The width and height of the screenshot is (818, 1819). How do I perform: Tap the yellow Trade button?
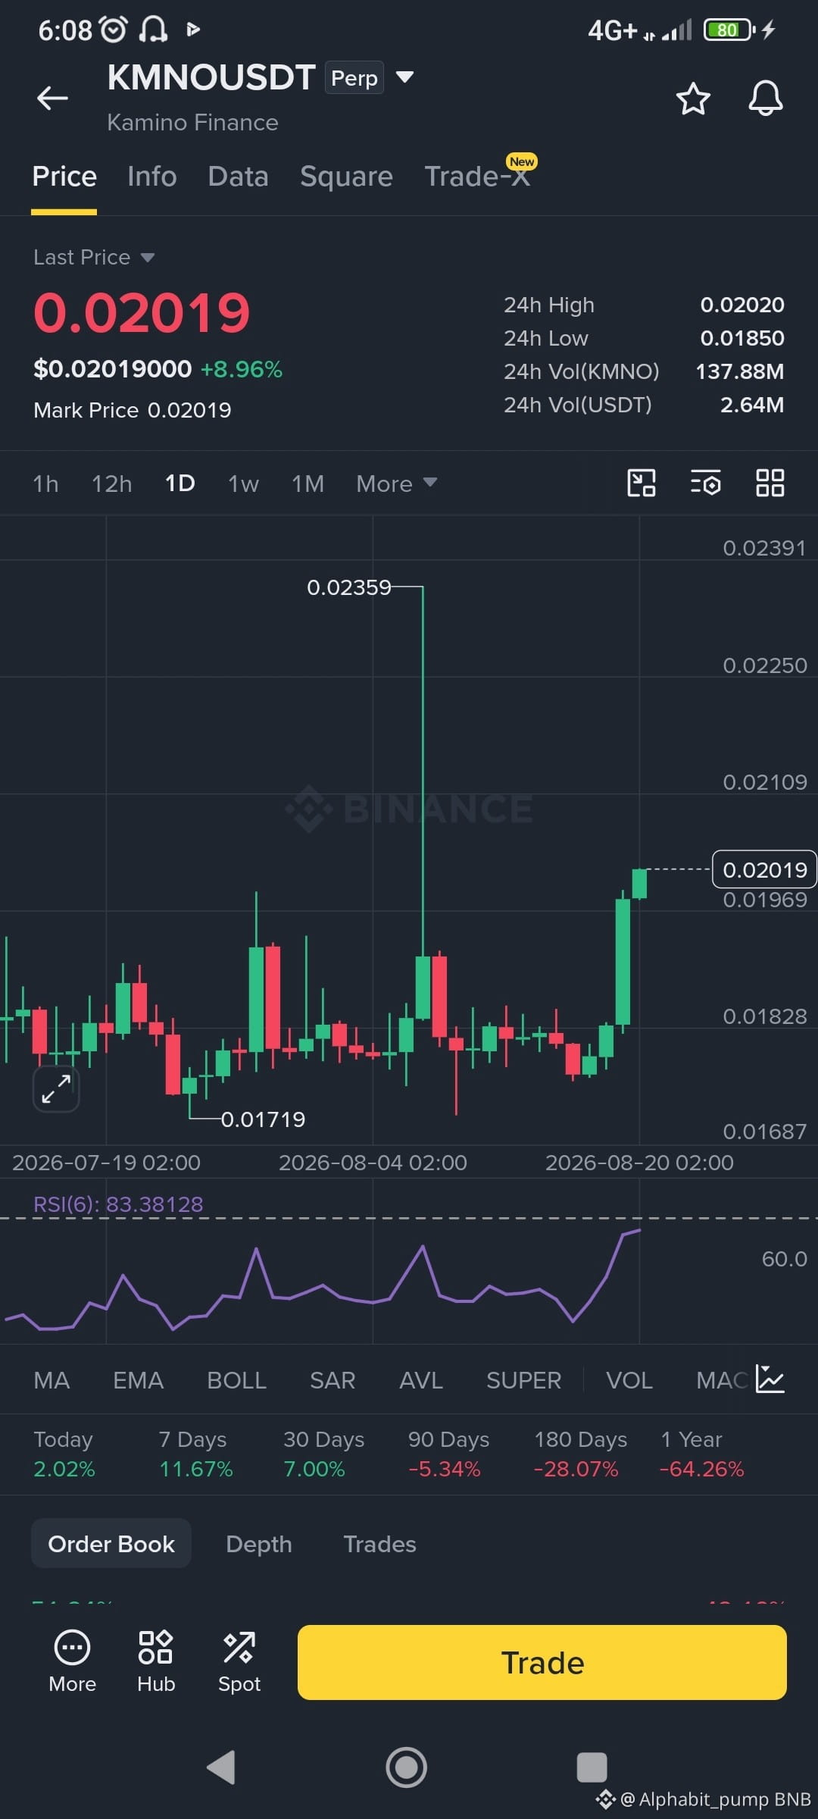(x=542, y=1662)
